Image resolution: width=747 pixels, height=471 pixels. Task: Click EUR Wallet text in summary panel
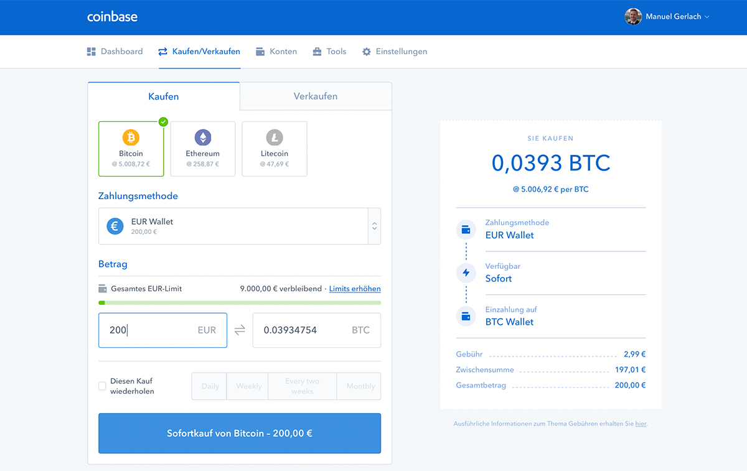pyautogui.click(x=510, y=235)
